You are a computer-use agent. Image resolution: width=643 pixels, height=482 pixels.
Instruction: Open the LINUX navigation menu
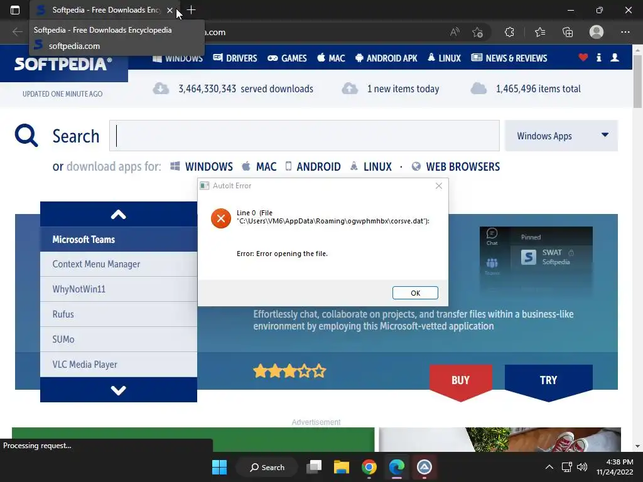point(444,58)
